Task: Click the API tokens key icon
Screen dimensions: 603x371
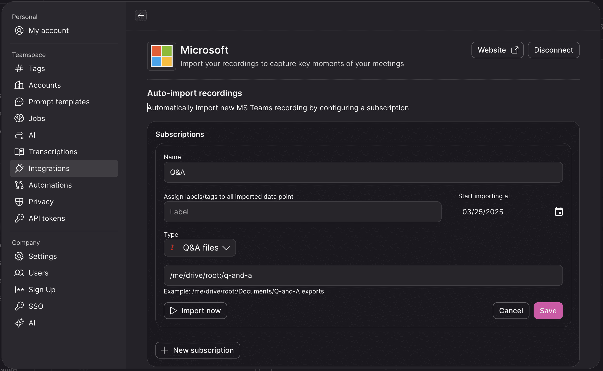Action: click(19, 218)
